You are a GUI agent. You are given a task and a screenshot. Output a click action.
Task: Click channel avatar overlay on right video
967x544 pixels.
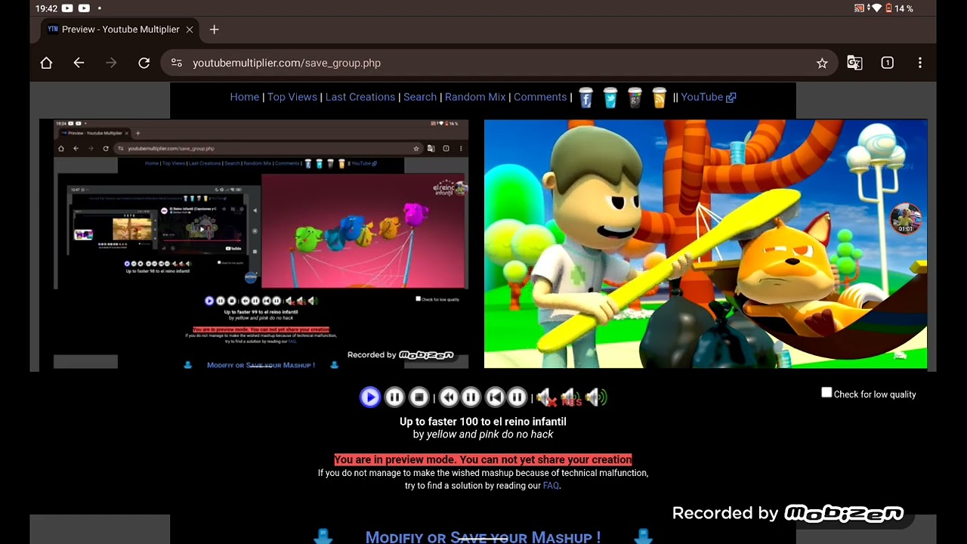[905, 219]
